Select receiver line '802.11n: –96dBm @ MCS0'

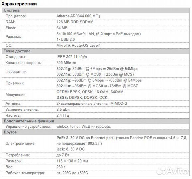pos(97,86)
